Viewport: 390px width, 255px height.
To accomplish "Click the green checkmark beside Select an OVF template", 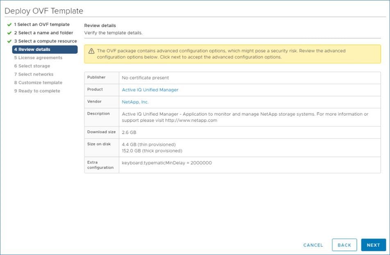I will 9,25.
